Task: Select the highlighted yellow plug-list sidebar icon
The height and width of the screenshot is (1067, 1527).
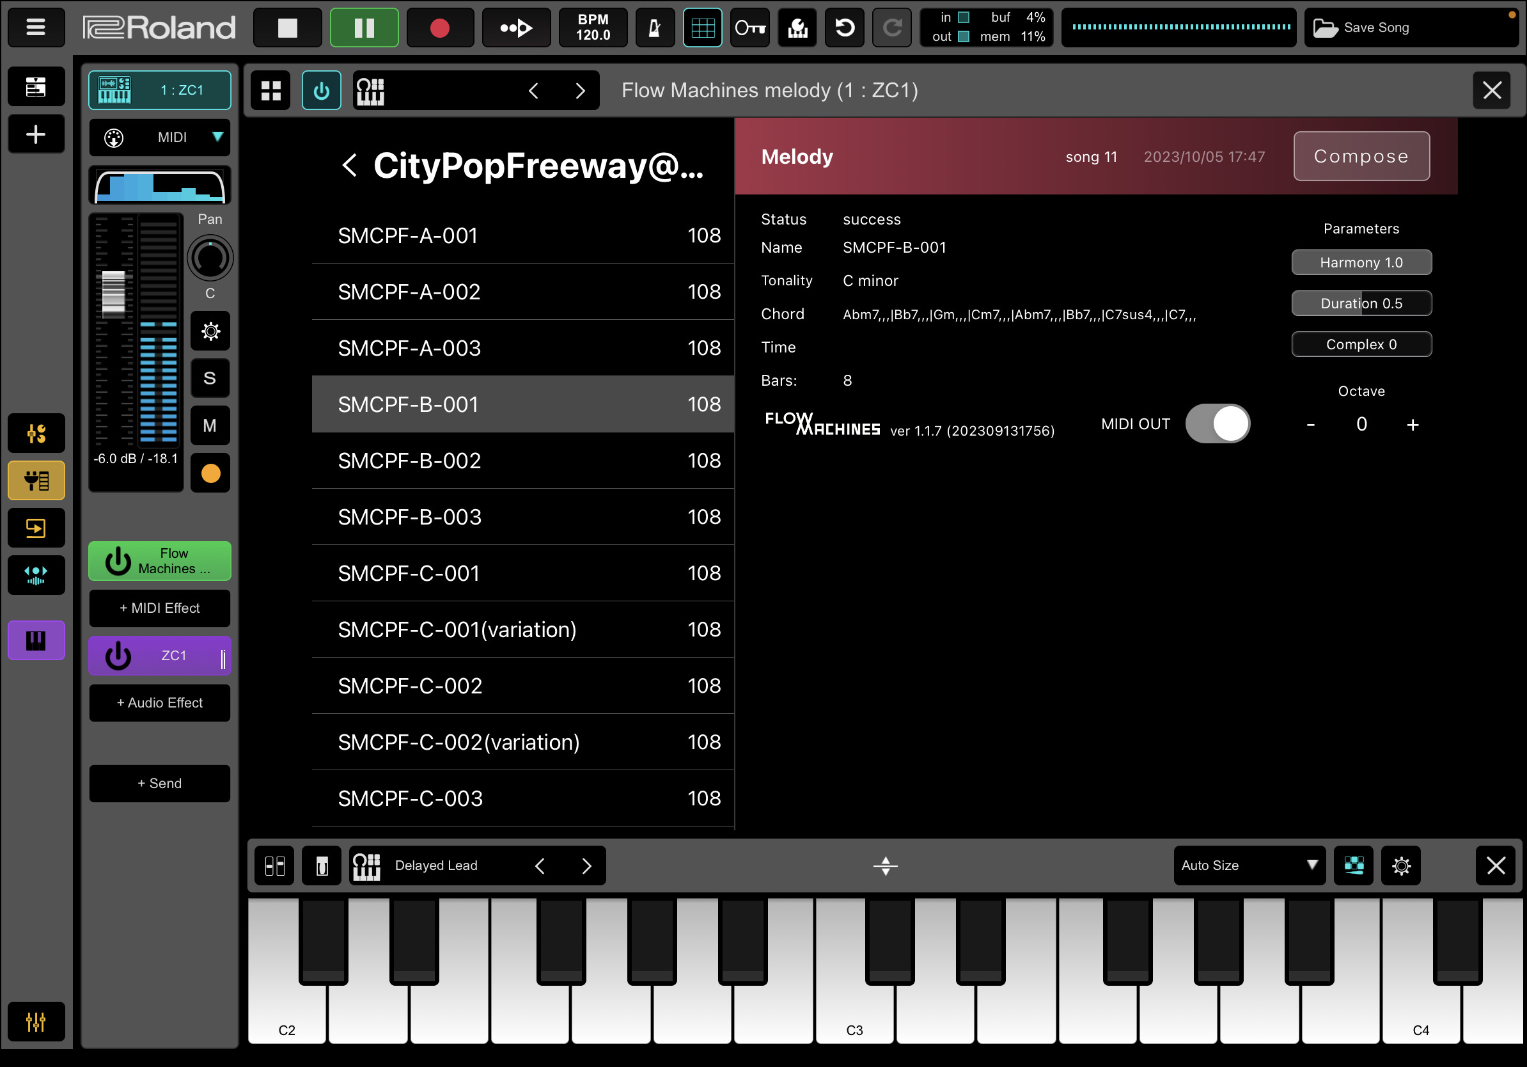Action: pyautogui.click(x=36, y=480)
